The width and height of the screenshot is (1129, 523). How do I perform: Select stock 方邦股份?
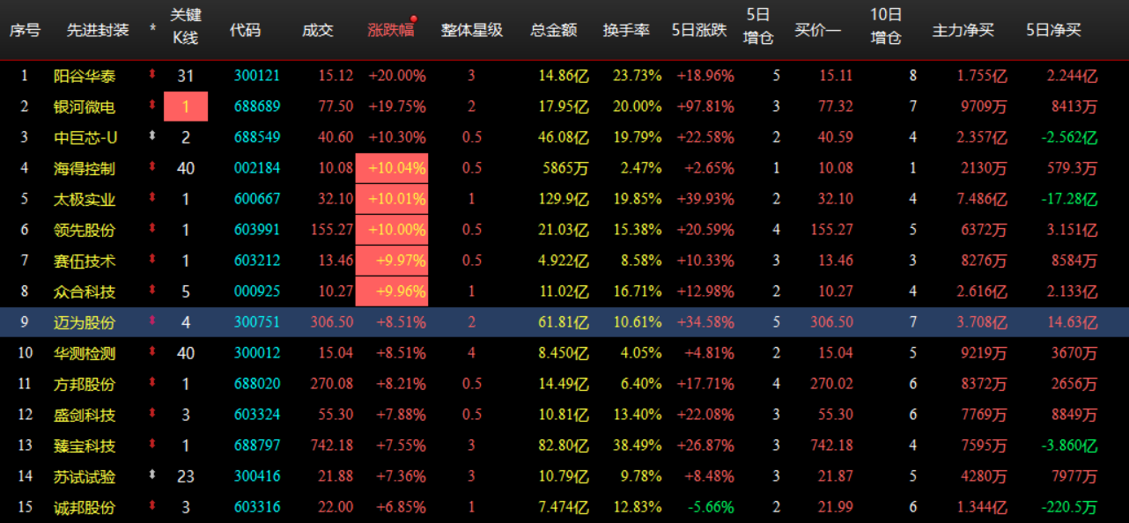pyautogui.click(x=85, y=385)
